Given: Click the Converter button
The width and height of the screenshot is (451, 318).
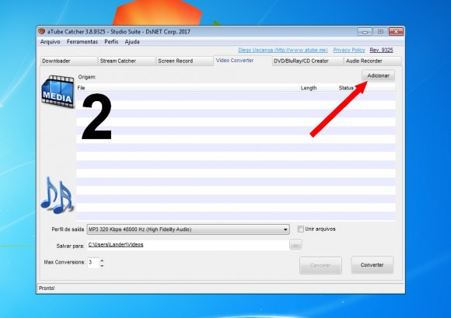Looking at the screenshot, I should (372, 265).
